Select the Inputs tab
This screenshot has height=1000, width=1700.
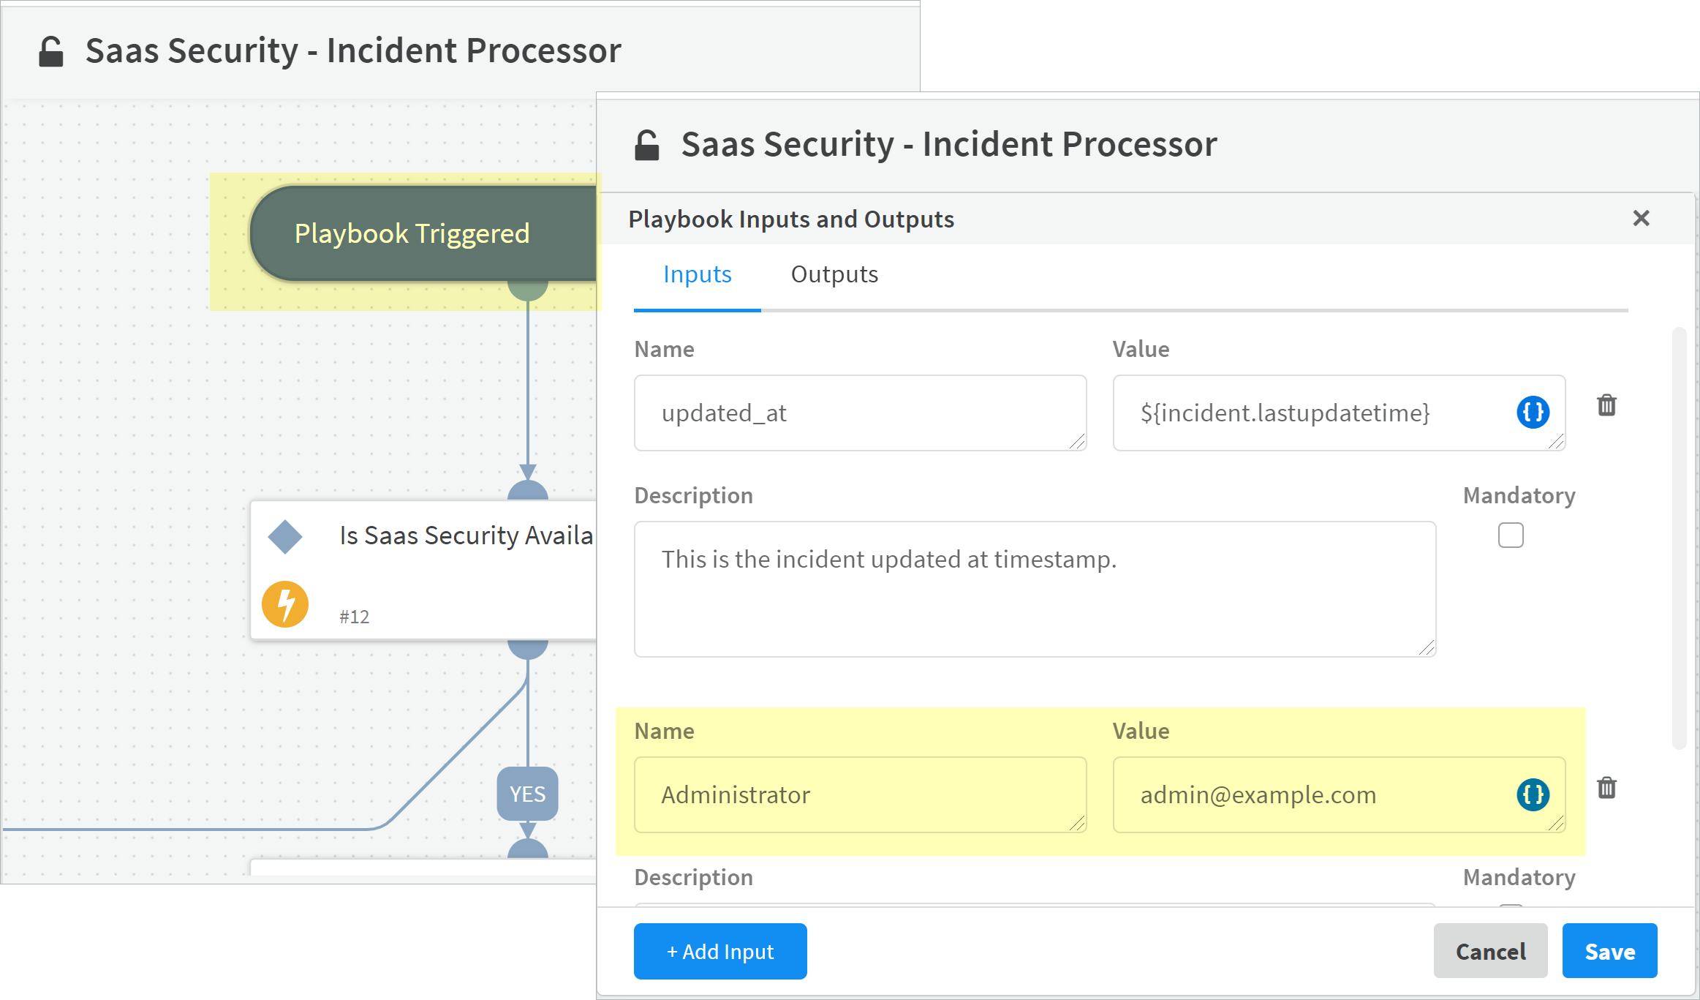tap(697, 274)
